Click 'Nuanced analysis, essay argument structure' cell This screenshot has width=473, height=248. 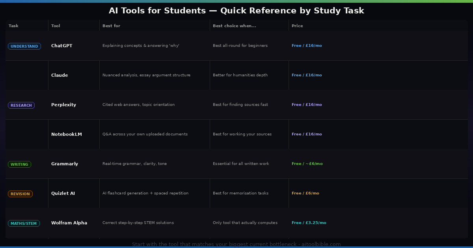point(146,75)
